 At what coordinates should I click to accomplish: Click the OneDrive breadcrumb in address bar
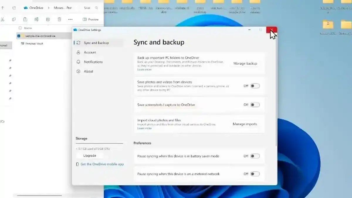[36, 8]
